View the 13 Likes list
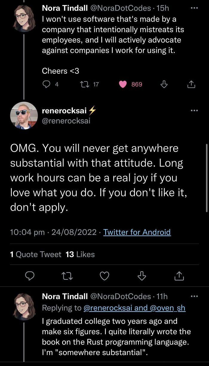 point(80,254)
